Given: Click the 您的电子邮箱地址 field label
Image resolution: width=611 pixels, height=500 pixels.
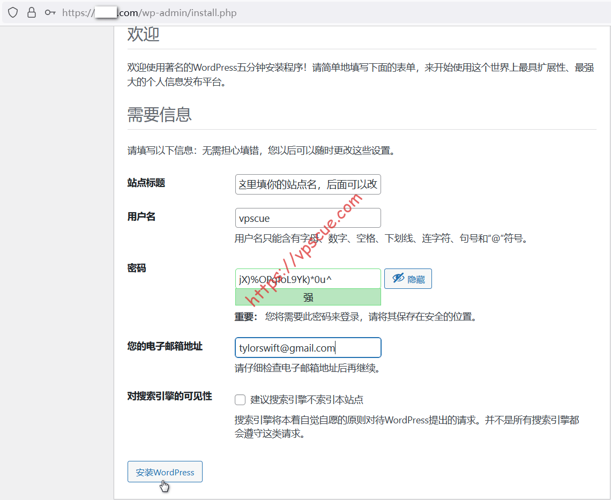Looking at the screenshot, I should coord(165,346).
